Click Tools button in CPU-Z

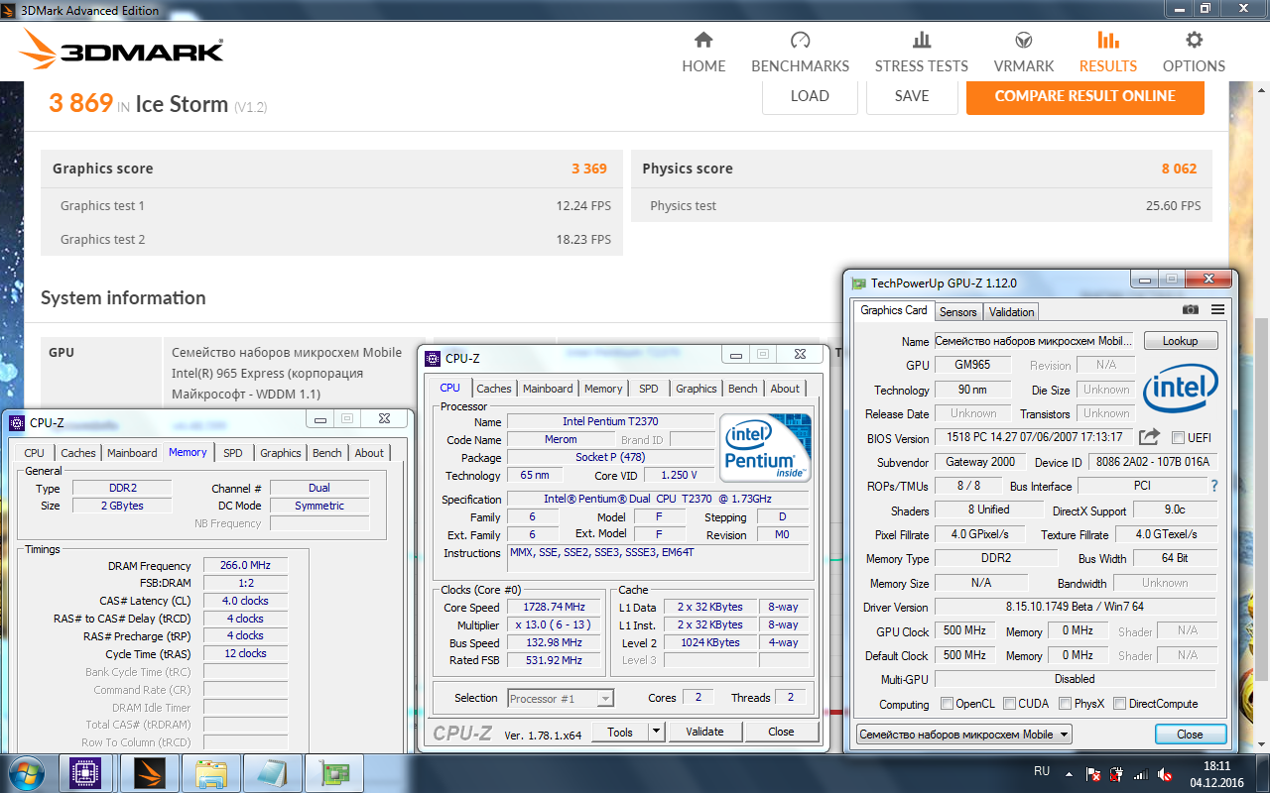(620, 732)
